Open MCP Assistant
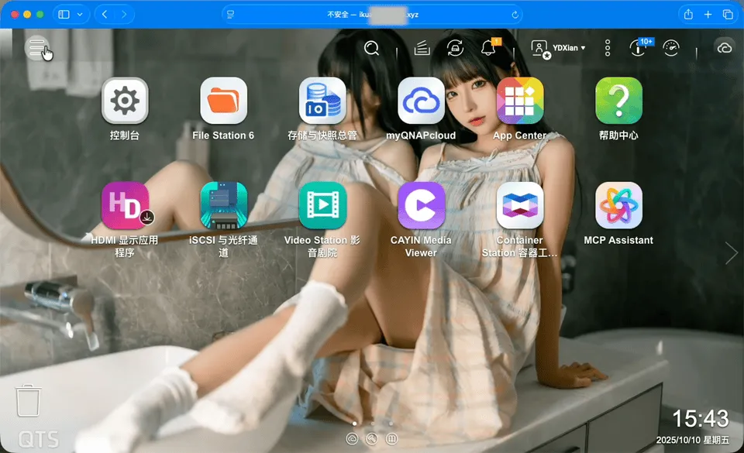 point(618,206)
